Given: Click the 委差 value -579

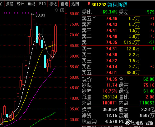Looking at the screenshot, I should [x=150, y=12].
